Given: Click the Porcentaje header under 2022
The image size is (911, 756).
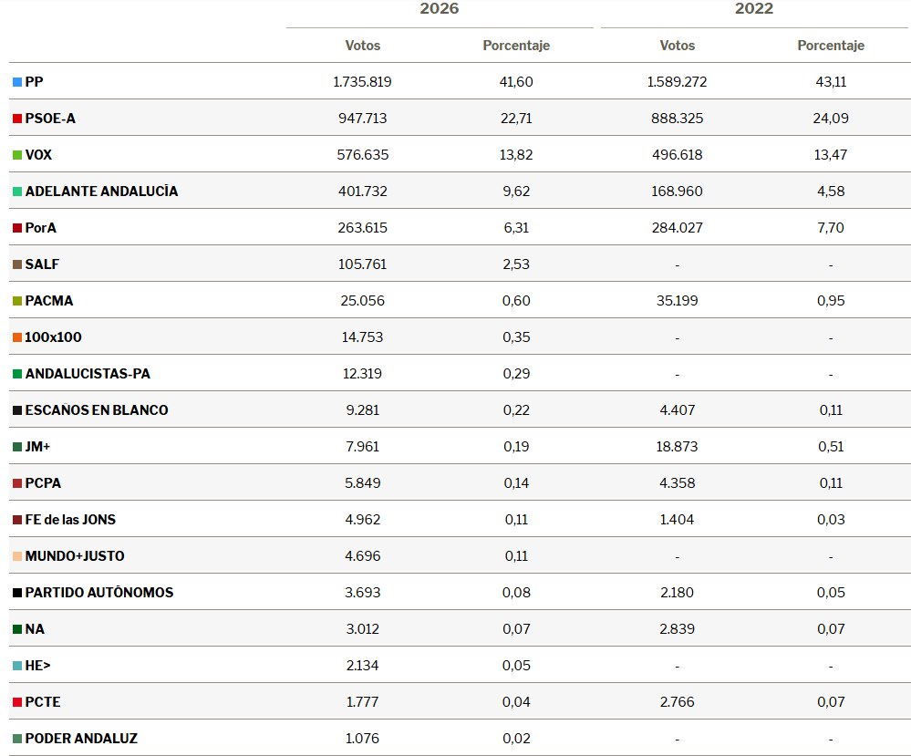Looking at the screenshot, I should pos(831,46).
